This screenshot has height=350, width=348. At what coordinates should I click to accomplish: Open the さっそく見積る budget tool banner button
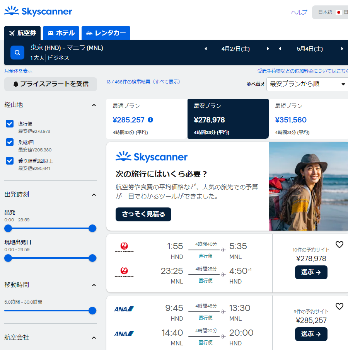143,214
